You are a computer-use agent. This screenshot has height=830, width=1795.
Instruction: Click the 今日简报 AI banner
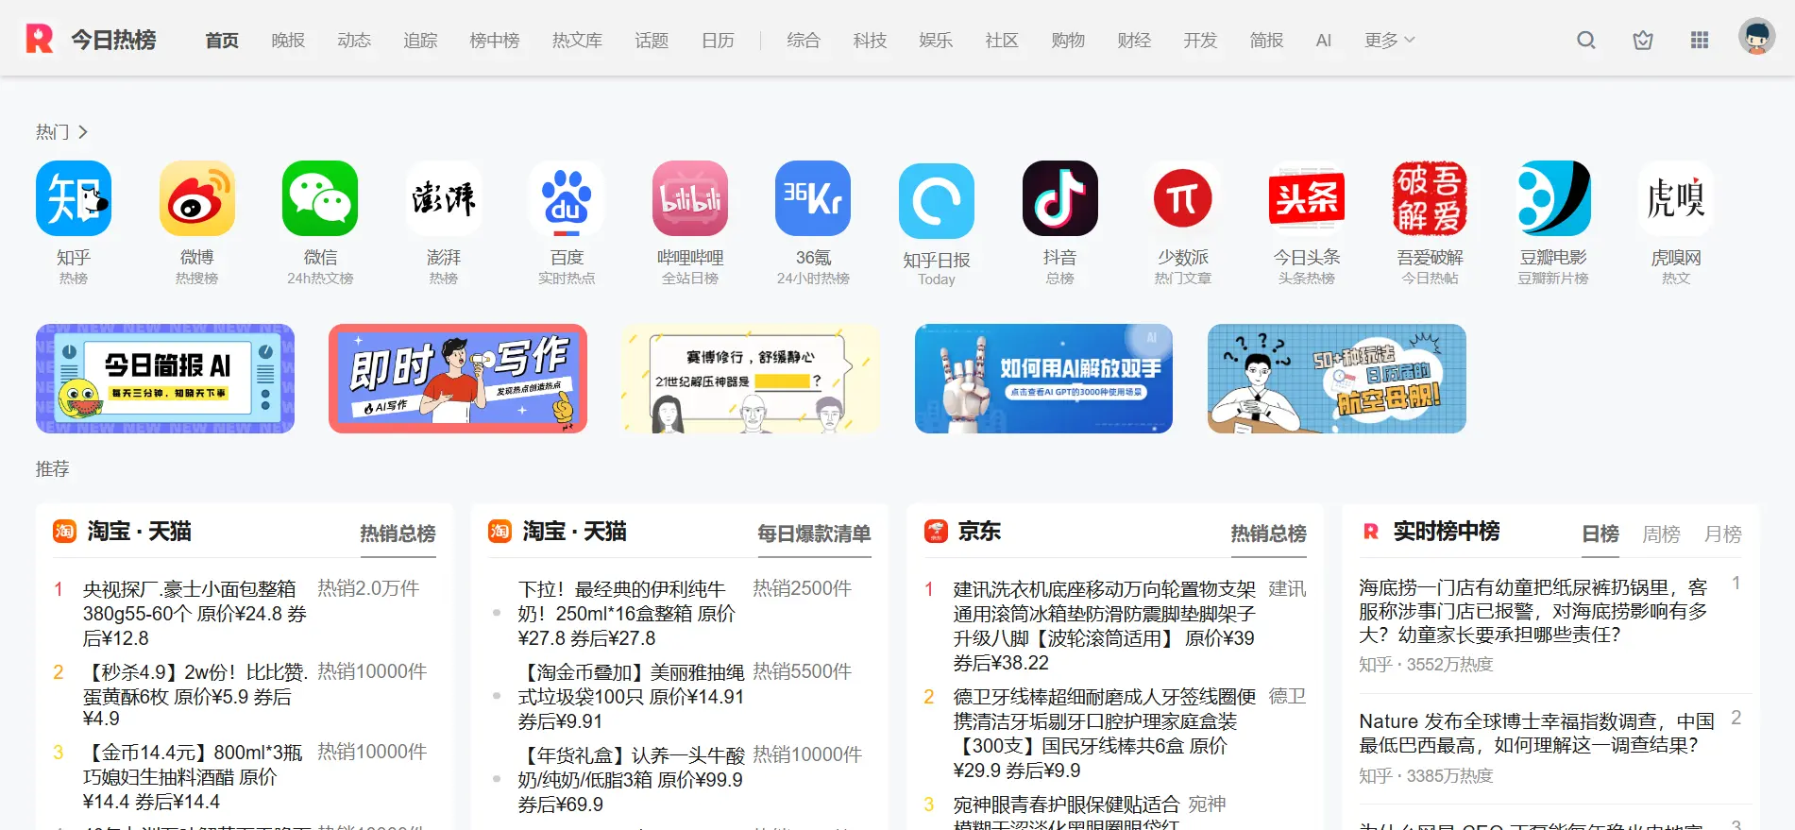(165, 379)
